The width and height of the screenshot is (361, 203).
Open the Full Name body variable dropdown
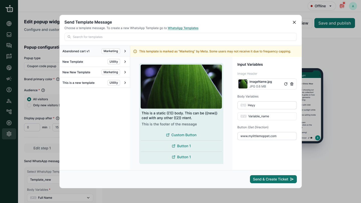(x=60, y=198)
